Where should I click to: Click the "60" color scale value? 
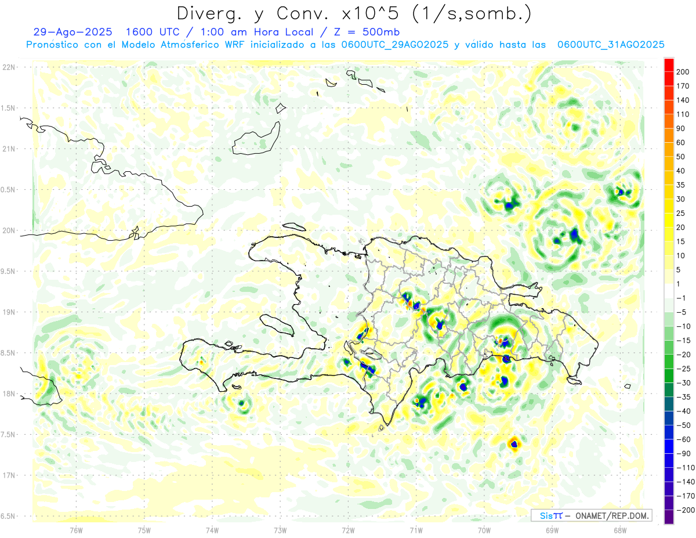(x=681, y=143)
